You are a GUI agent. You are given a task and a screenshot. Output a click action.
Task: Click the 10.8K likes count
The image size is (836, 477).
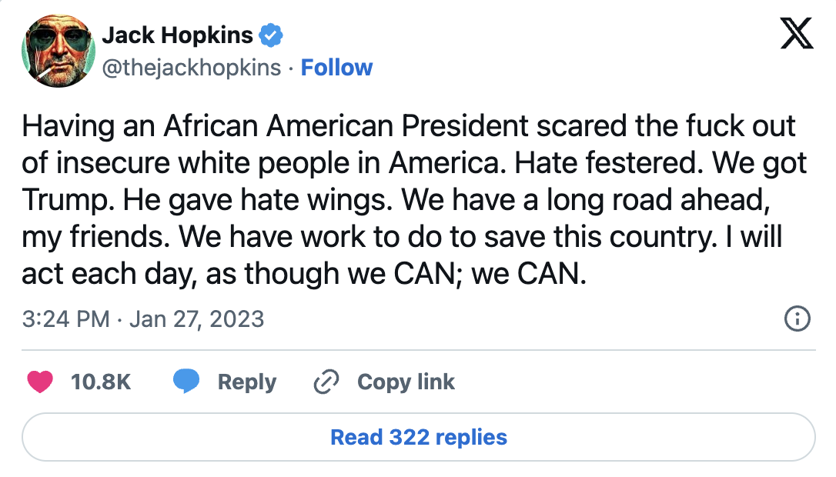point(101,382)
